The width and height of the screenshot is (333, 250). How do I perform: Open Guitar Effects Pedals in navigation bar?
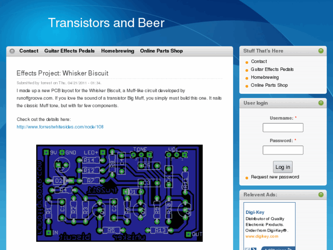coord(70,51)
